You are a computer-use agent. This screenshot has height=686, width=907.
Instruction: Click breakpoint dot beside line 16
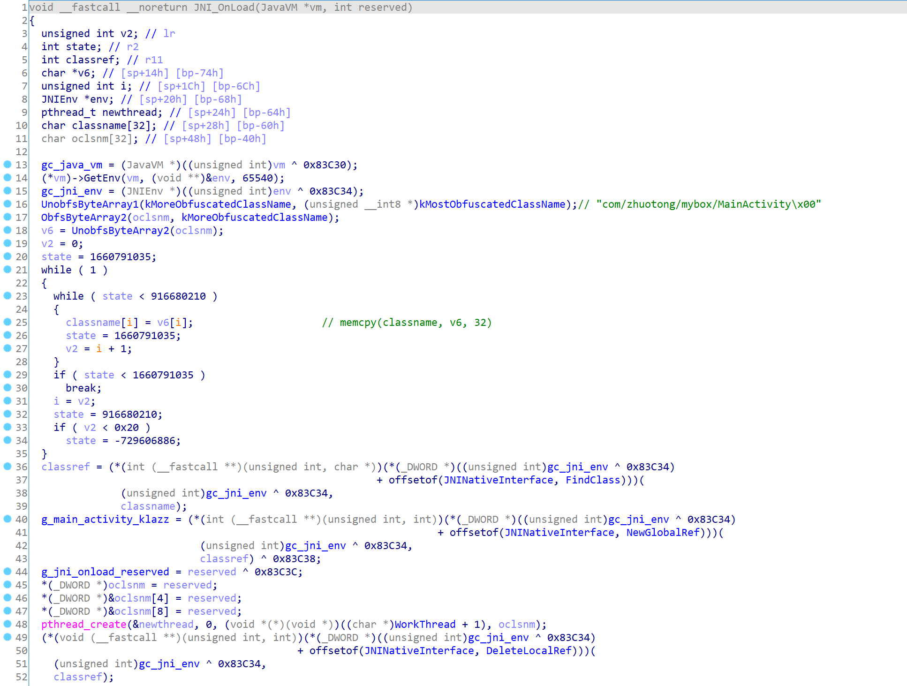[x=8, y=204]
